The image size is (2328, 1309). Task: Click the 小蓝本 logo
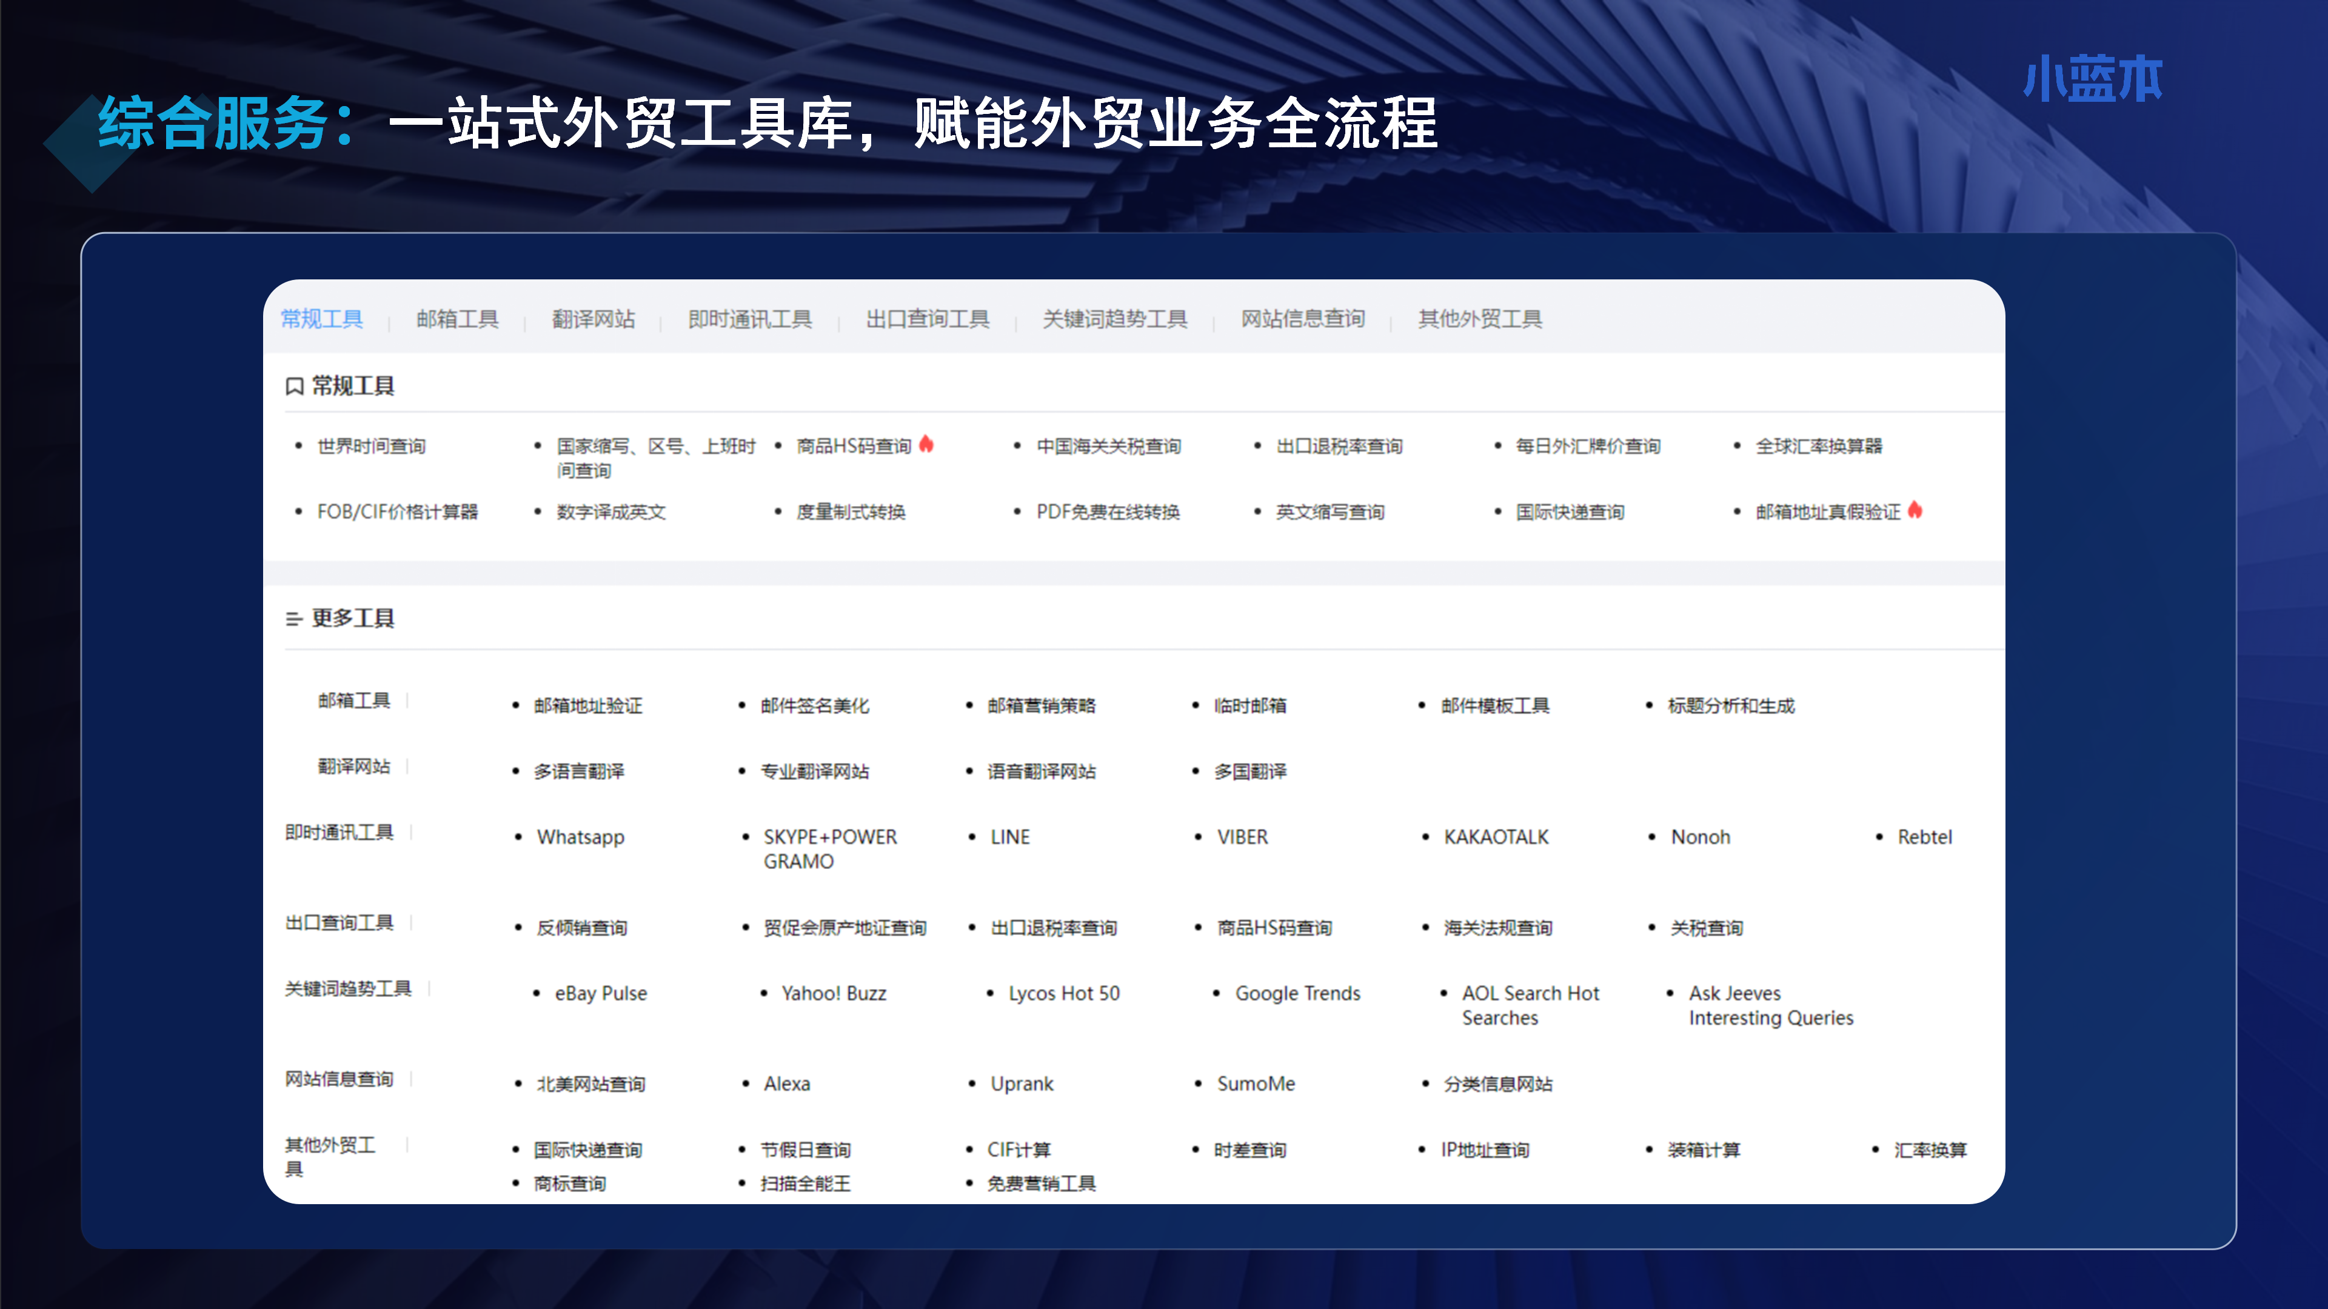click(2093, 79)
